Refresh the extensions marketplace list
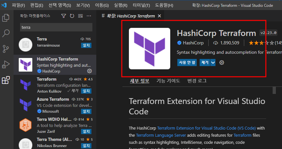 tap(72, 16)
